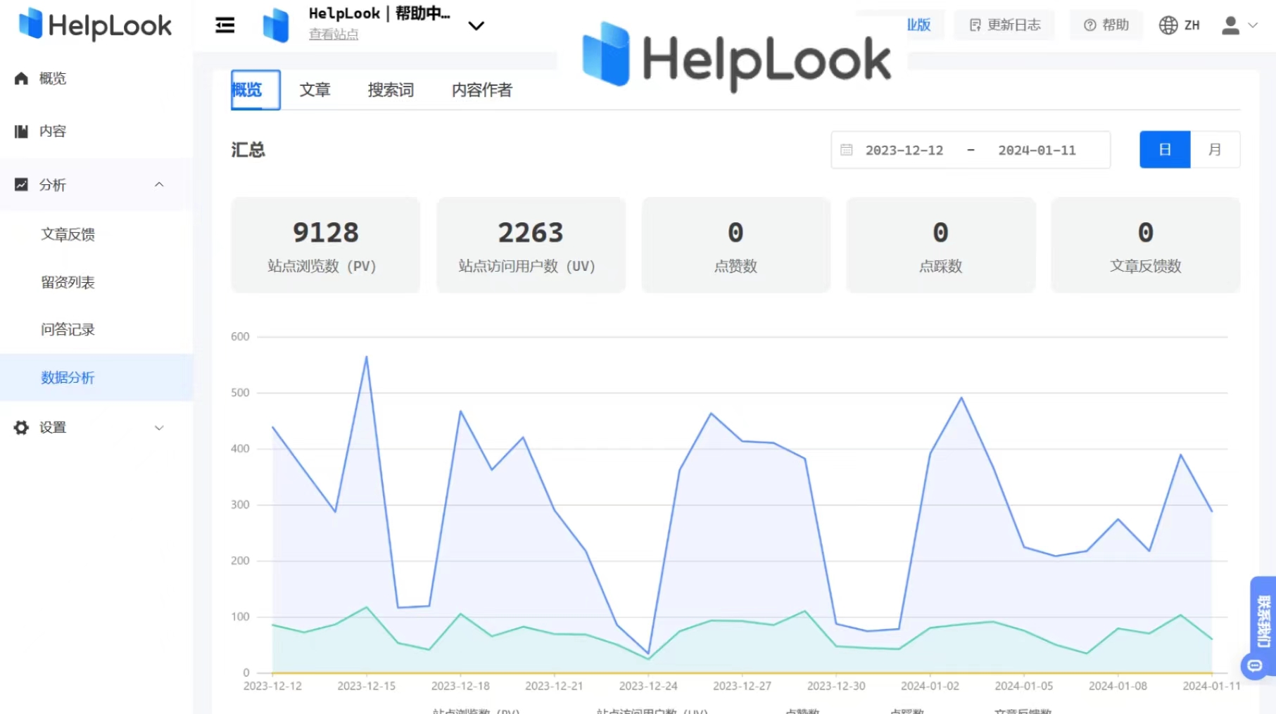Click the 帮助 help button
Image resolution: width=1276 pixels, height=714 pixels.
(1106, 25)
